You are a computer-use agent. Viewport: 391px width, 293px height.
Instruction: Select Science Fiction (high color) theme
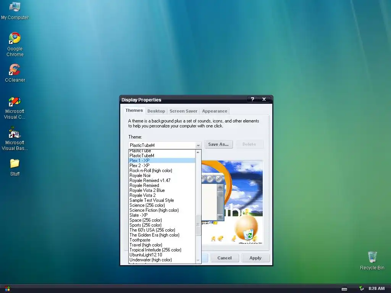coord(162,210)
